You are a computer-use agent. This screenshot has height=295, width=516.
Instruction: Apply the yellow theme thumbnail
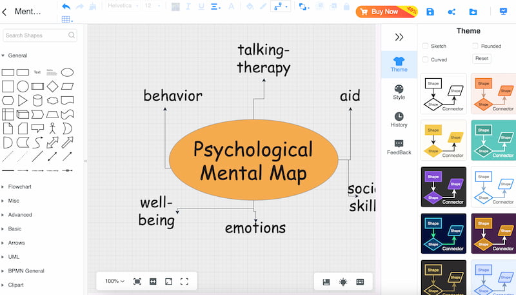444,140
